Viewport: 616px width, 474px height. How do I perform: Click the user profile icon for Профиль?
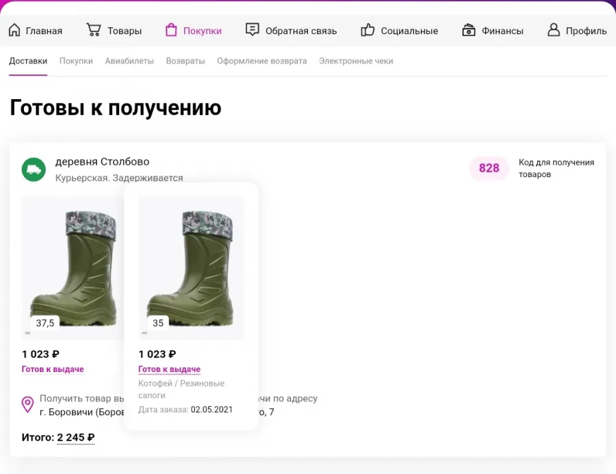(x=554, y=30)
